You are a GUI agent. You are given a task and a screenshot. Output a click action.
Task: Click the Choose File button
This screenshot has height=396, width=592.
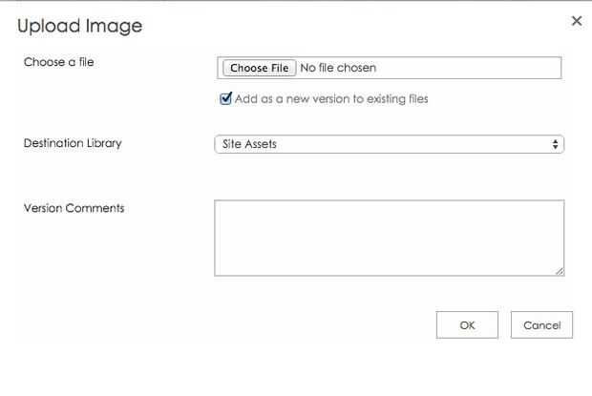tap(259, 68)
